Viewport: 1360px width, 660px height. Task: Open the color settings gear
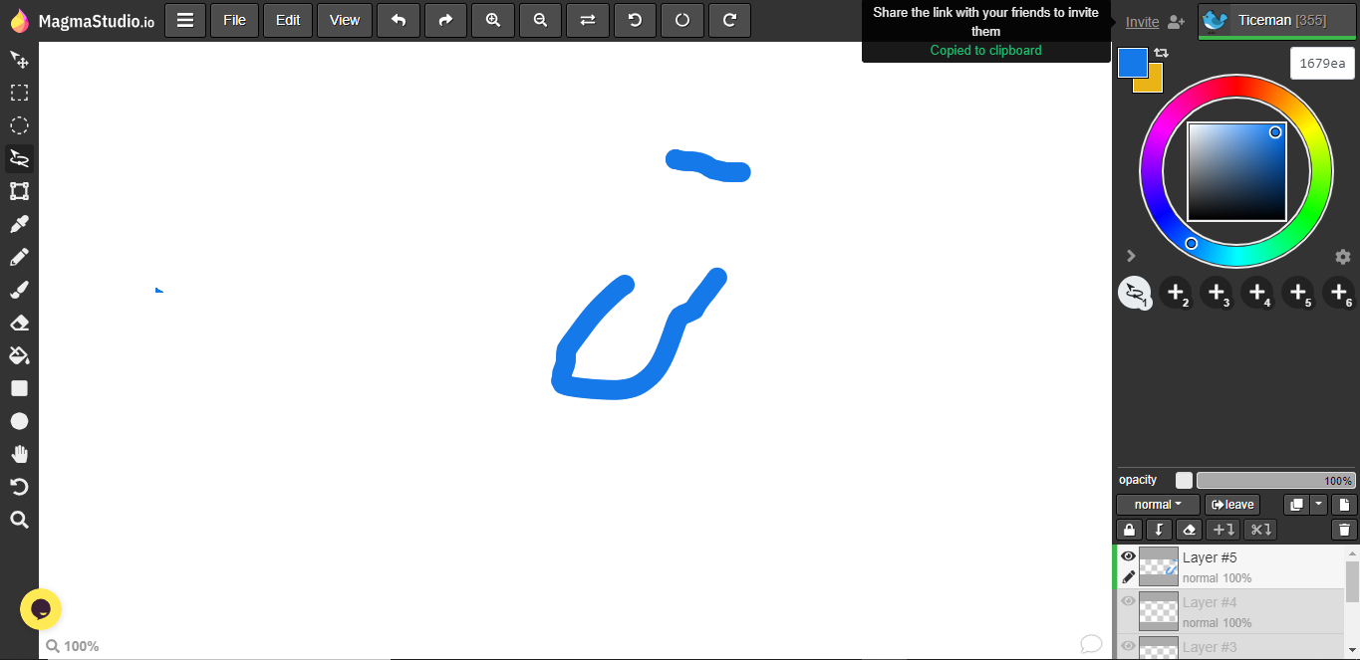click(x=1342, y=256)
